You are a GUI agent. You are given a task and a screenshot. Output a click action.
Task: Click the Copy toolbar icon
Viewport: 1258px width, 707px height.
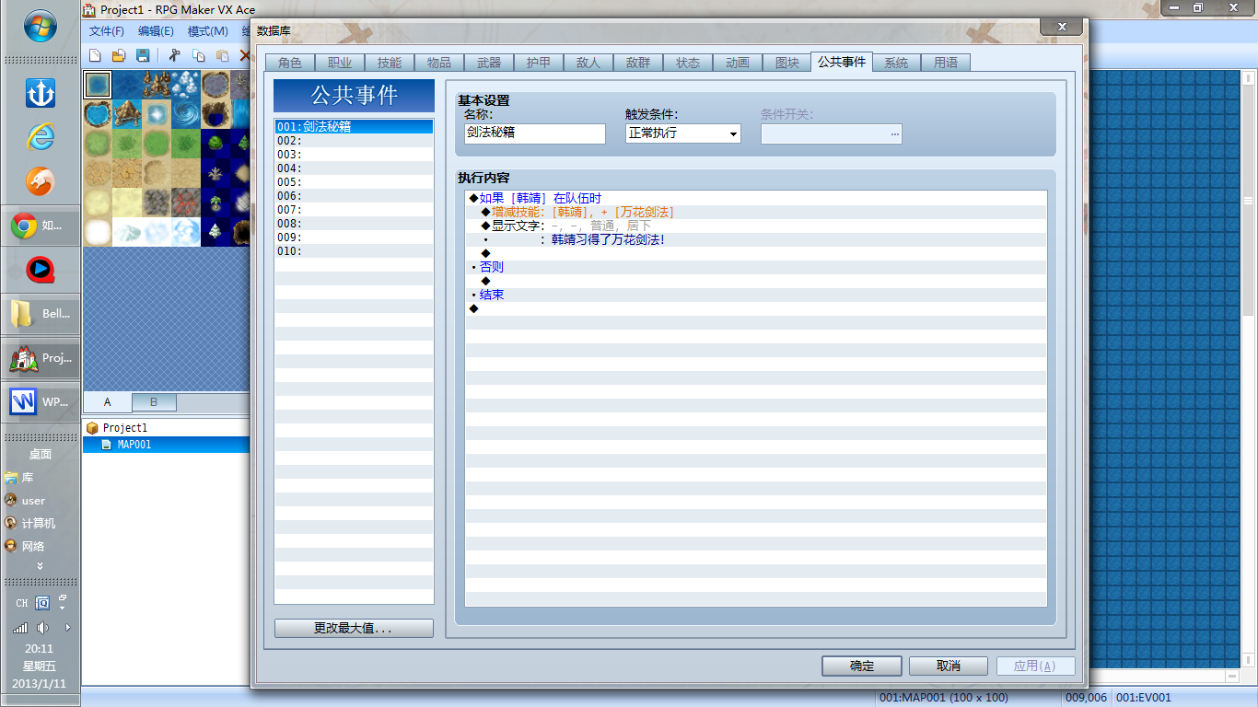pos(198,55)
